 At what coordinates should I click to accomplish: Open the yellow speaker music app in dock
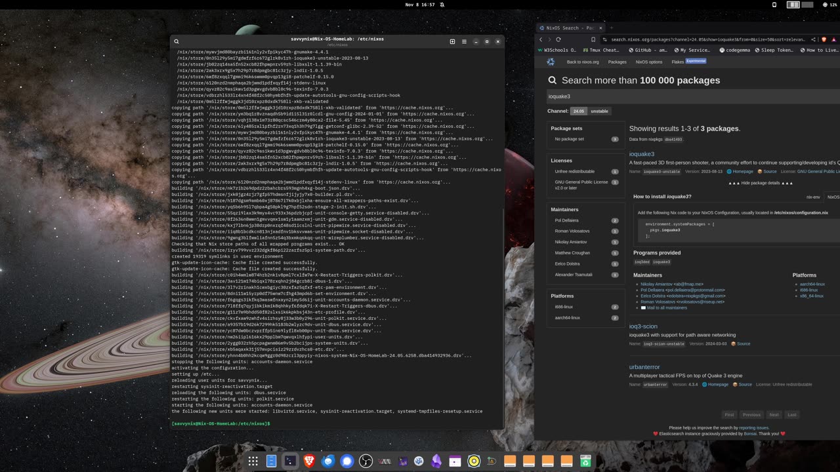(474, 462)
